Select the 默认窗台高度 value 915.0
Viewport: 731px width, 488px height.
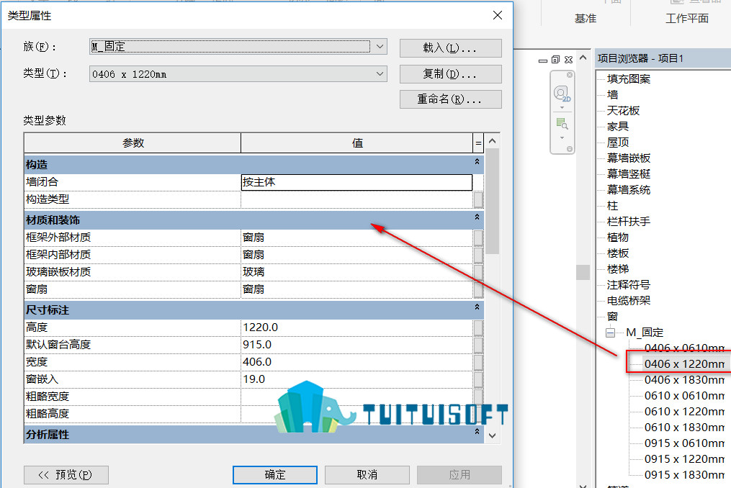[356, 345]
